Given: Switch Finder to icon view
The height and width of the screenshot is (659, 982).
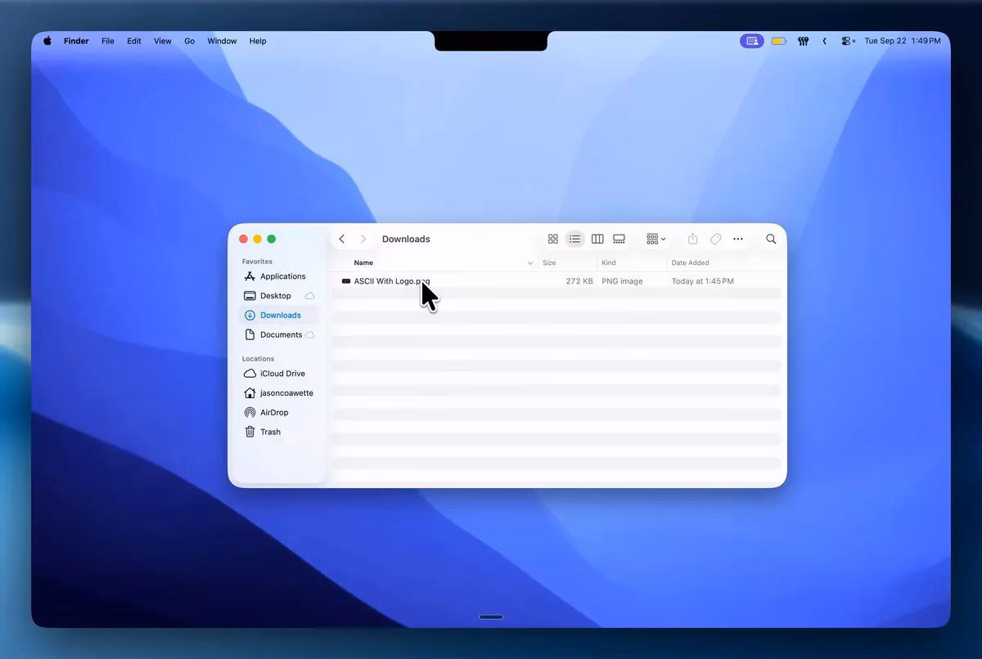Looking at the screenshot, I should tap(553, 239).
